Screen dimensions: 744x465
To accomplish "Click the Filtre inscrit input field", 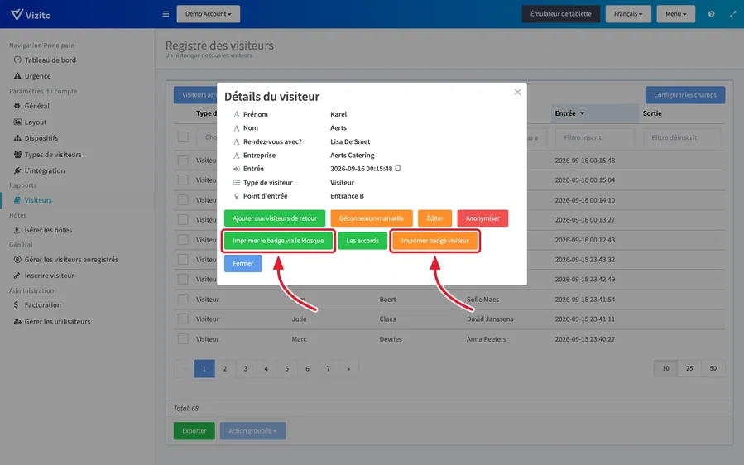I will coord(594,137).
